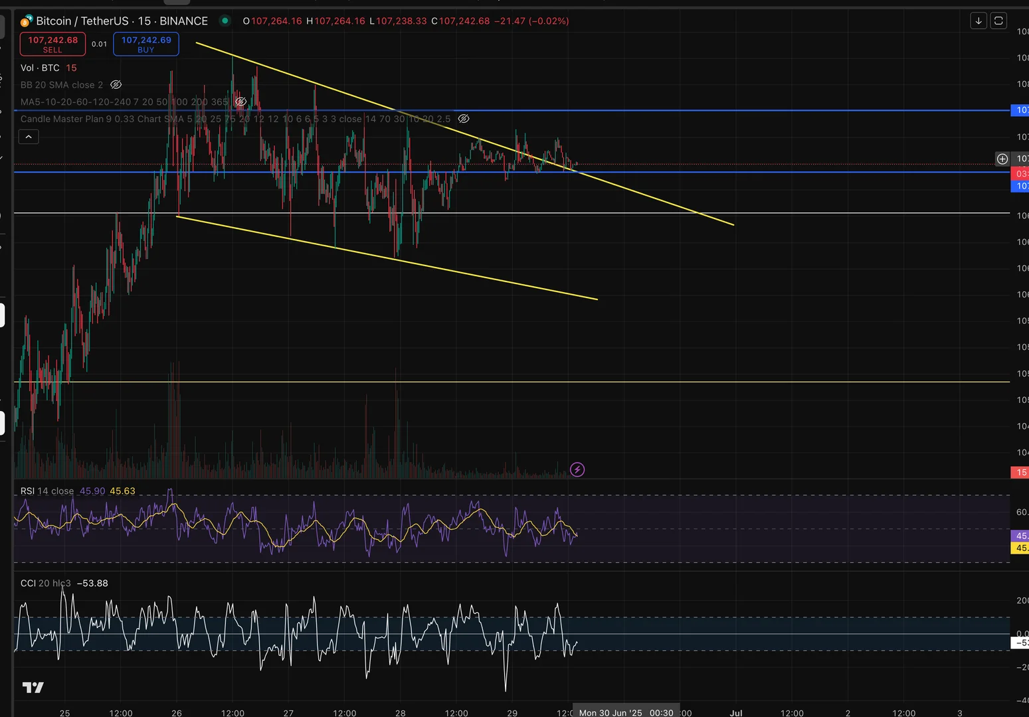Click the close price value C107,242.68

click(460, 21)
